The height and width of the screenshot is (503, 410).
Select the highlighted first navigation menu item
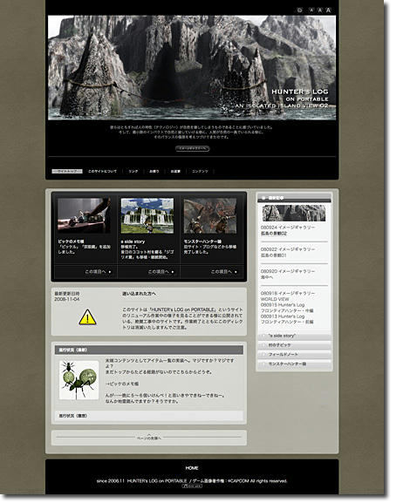point(67,172)
